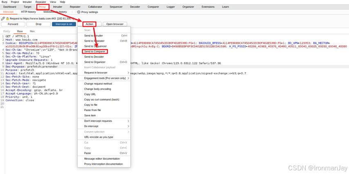
Task: Open the View menu
Action: click(x=53, y=2)
